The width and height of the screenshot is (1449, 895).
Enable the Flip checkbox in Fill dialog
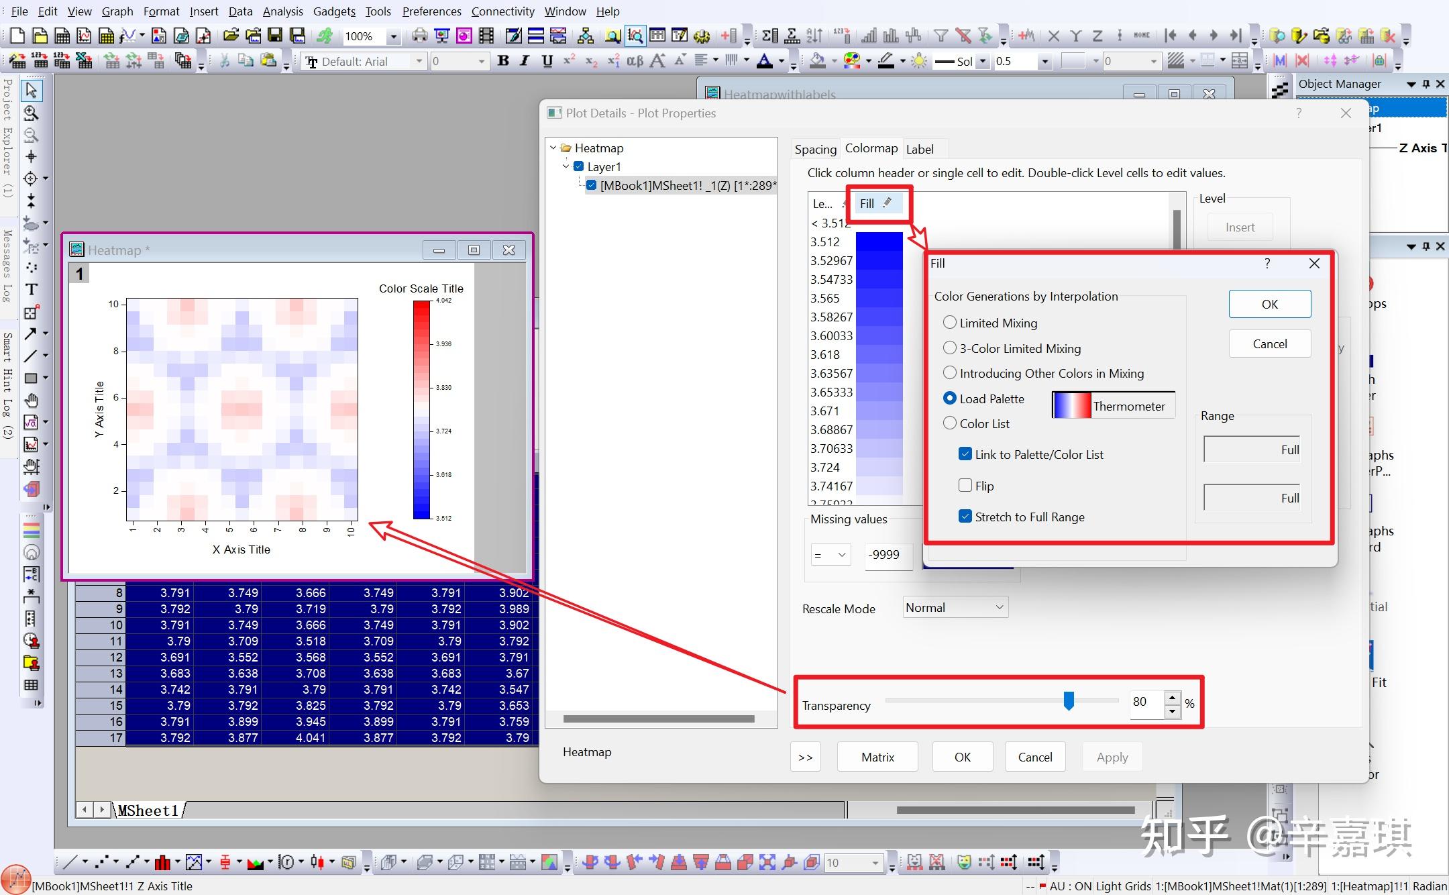pyautogui.click(x=965, y=485)
